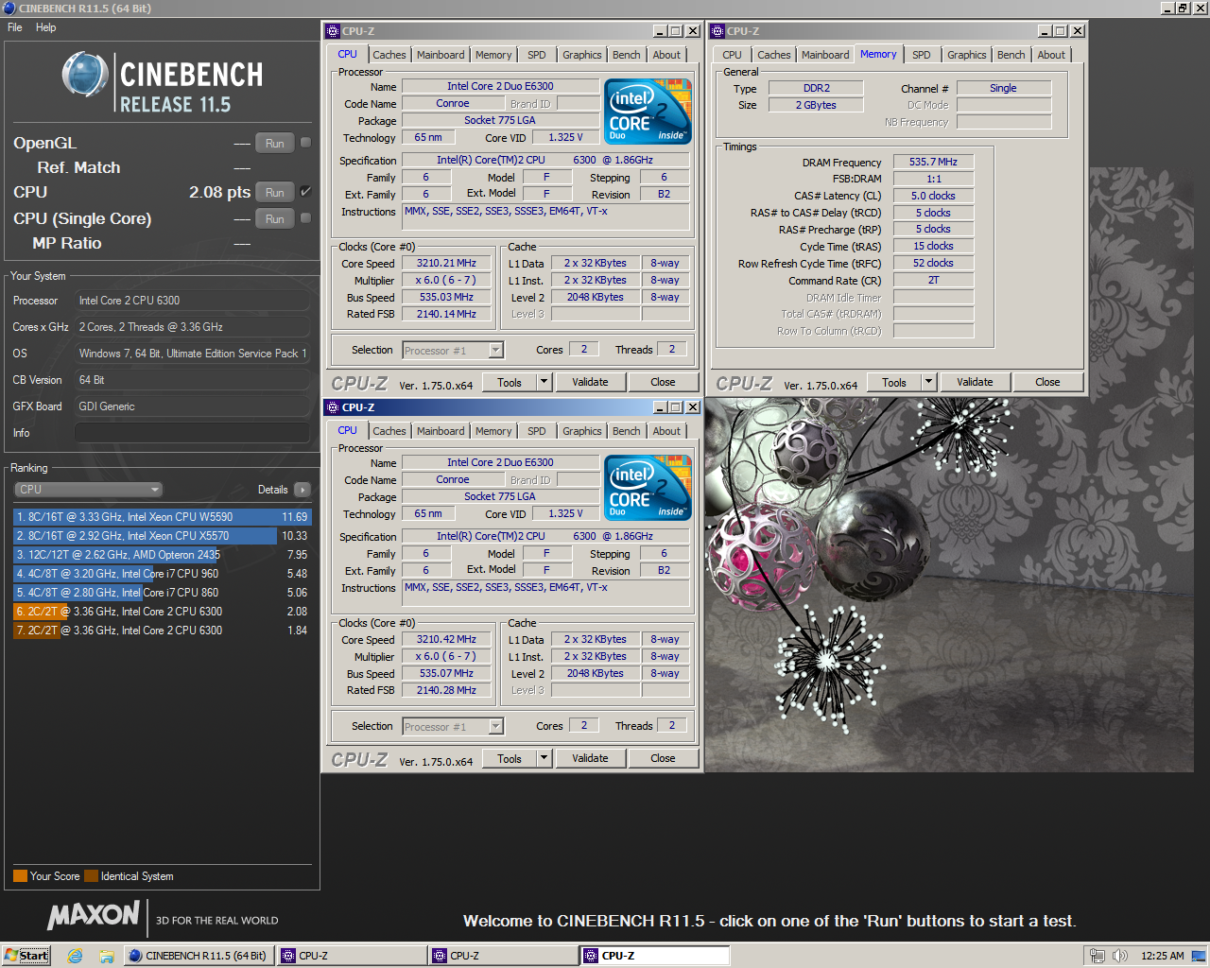Click the Info text field in Your System
This screenshot has width=1210, height=968.
pyautogui.click(x=192, y=433)
